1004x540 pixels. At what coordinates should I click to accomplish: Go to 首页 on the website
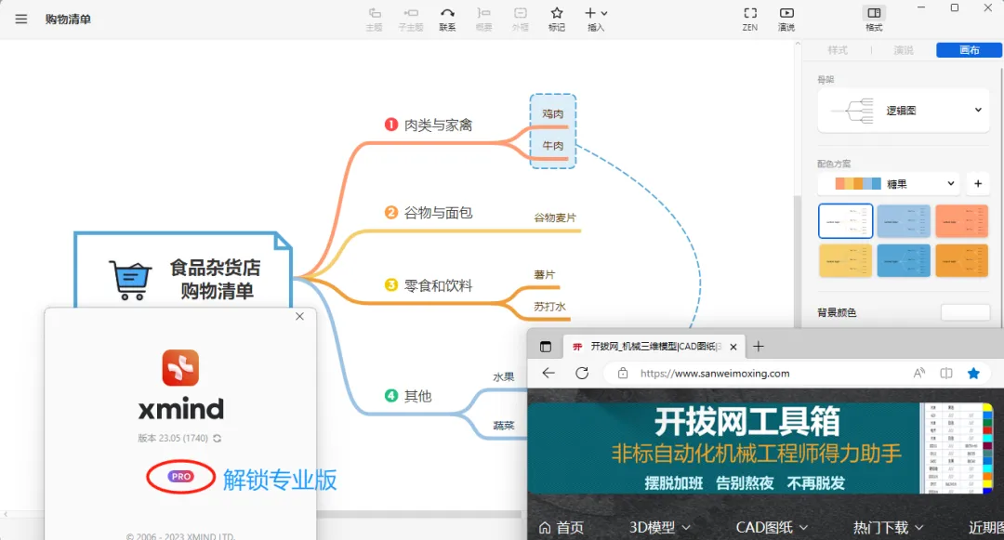[x=561, y=527]
